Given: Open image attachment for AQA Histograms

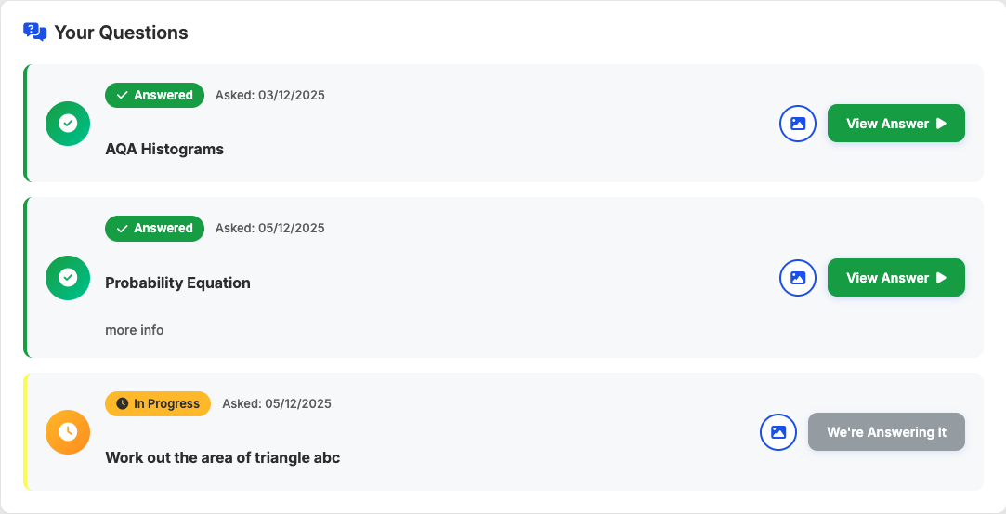Looking at the screenshot, I should coord(797,124).
